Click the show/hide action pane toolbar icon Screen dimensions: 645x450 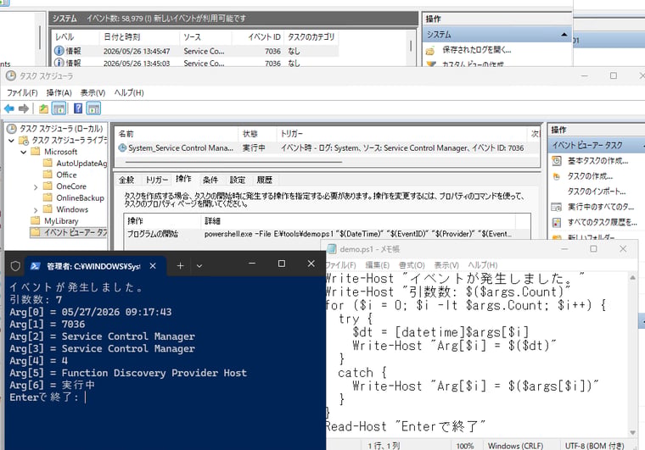(x=94, y=108)
